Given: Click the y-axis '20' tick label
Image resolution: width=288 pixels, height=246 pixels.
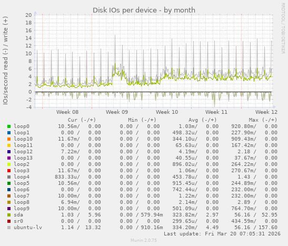Looking at the screenshot, I should coord(28,15).
